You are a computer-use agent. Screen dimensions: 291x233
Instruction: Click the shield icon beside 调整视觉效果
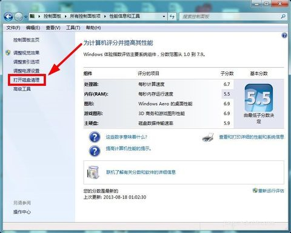(x=8, y=53)
